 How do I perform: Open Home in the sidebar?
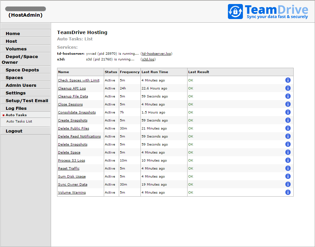(25, 33)
